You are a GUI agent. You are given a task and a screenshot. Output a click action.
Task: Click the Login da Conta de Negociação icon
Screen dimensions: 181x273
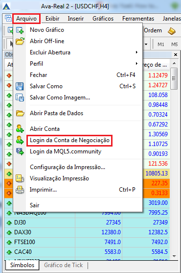(x=20, y=140)
